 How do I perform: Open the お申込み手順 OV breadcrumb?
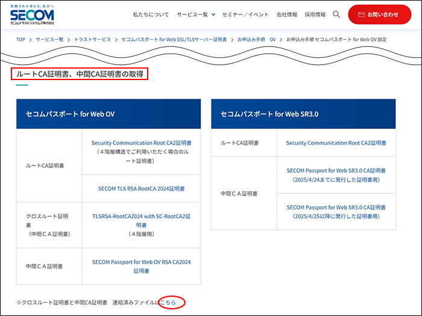click(x=256, y=40)
